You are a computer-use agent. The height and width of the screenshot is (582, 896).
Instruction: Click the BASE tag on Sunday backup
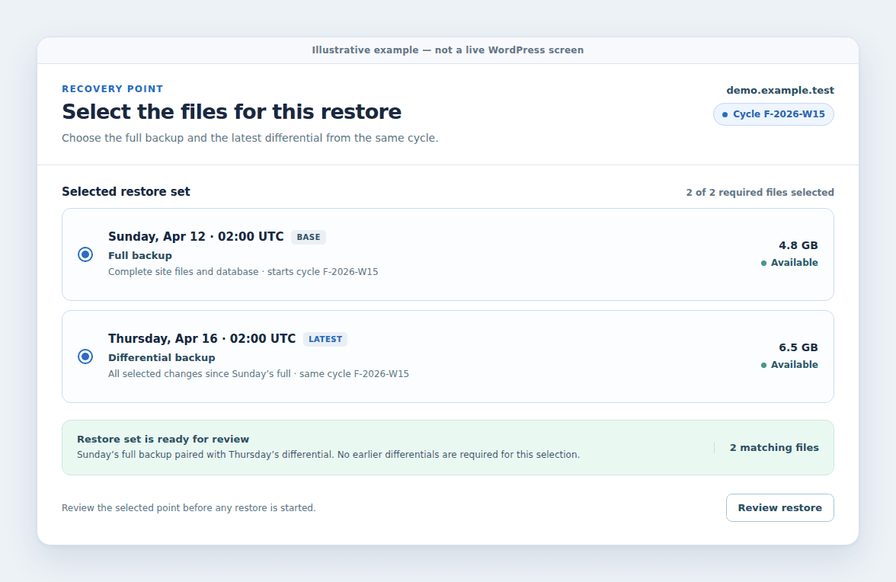pyautogui.click(x=309, y=237)
